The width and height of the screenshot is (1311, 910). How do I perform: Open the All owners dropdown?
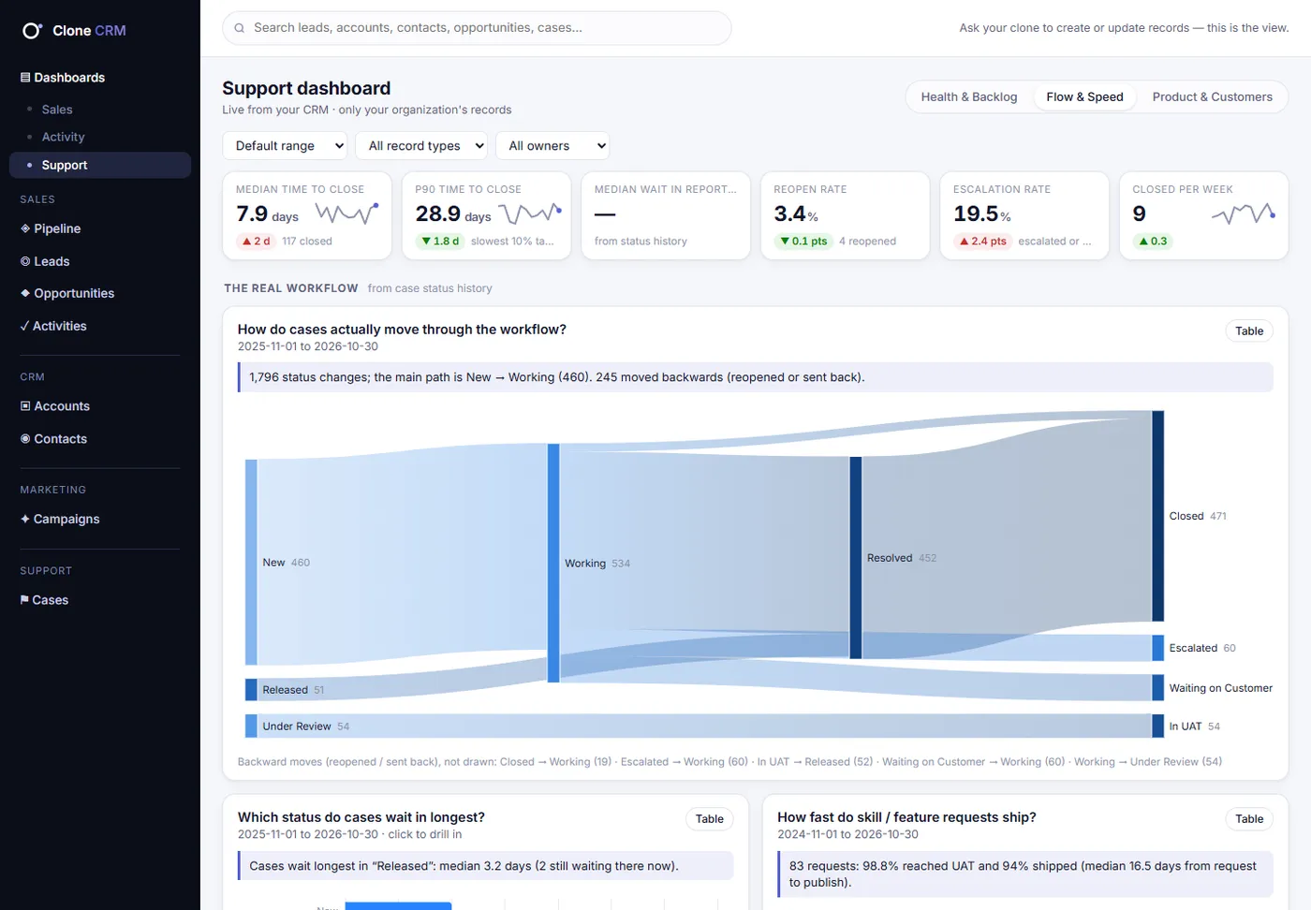pos(552,146)
